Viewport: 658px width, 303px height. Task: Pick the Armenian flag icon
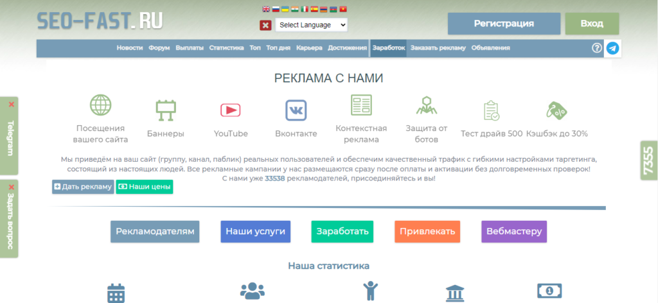324,9
